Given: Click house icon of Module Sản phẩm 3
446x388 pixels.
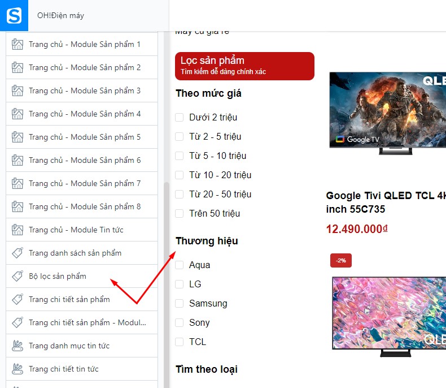Looking at the screenshot, I should click(x=18, y=90).
